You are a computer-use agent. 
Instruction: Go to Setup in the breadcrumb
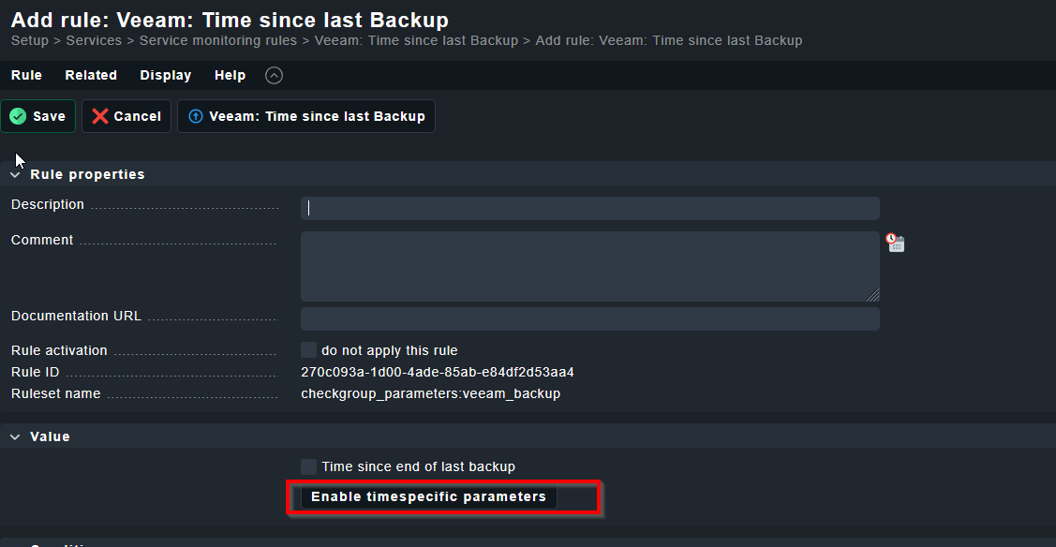tap(30, 41)
